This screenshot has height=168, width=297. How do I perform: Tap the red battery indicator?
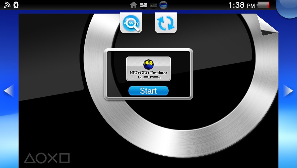(x=263, y=5)
